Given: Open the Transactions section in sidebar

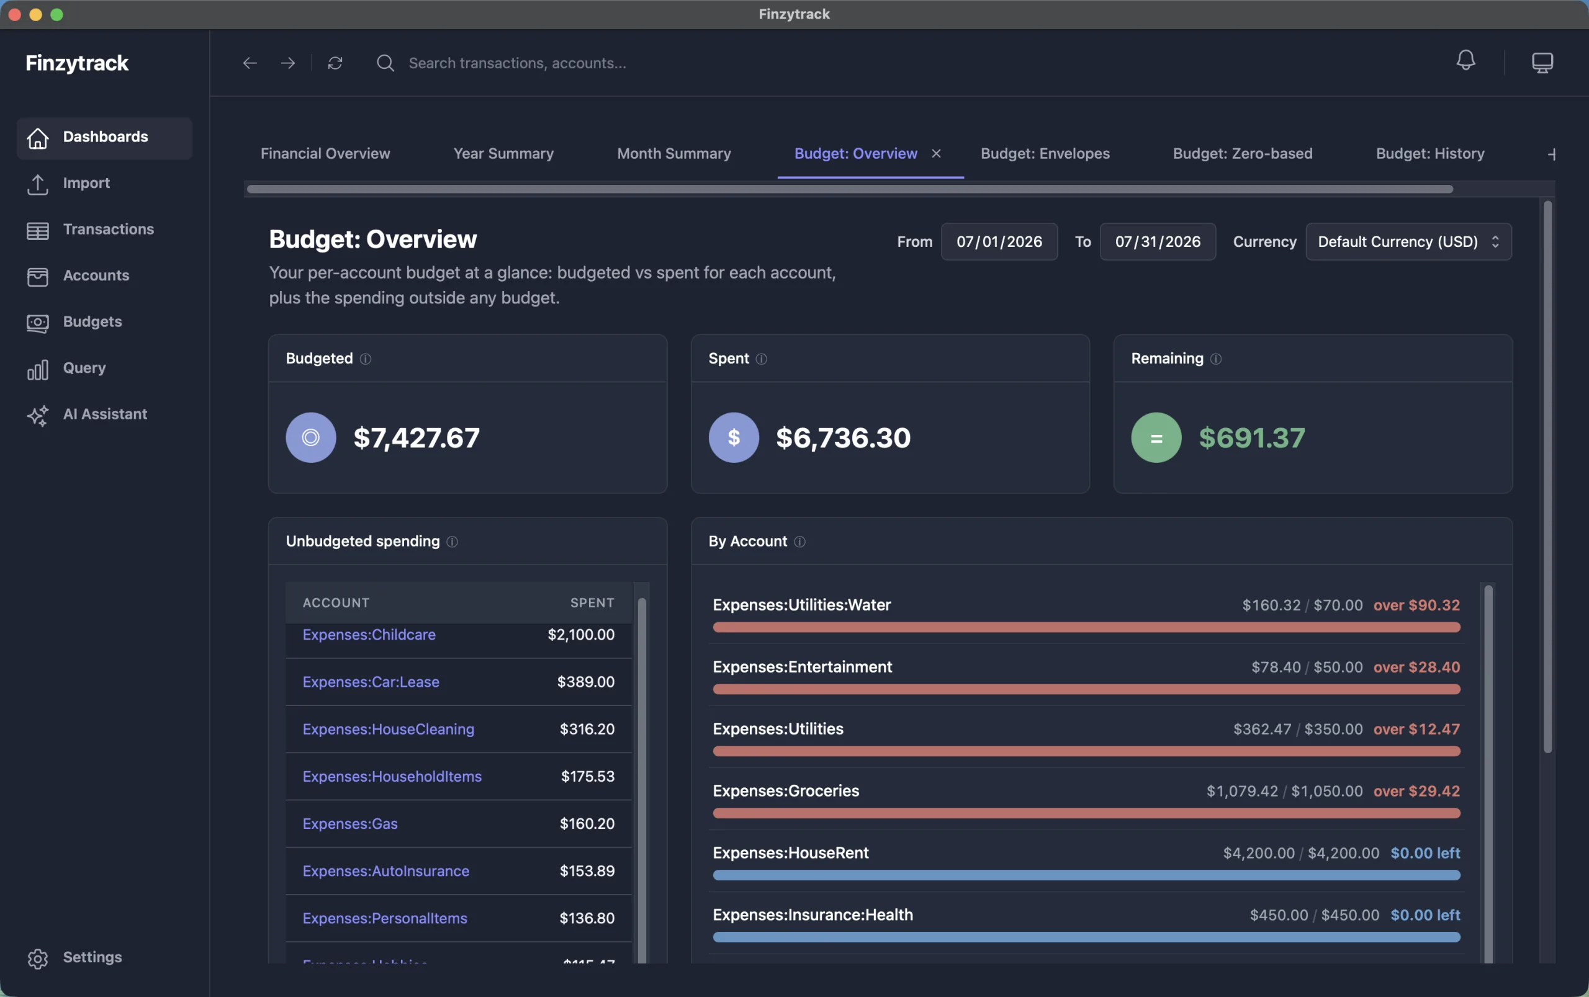Looking at the screenshot, I should 104,230.
